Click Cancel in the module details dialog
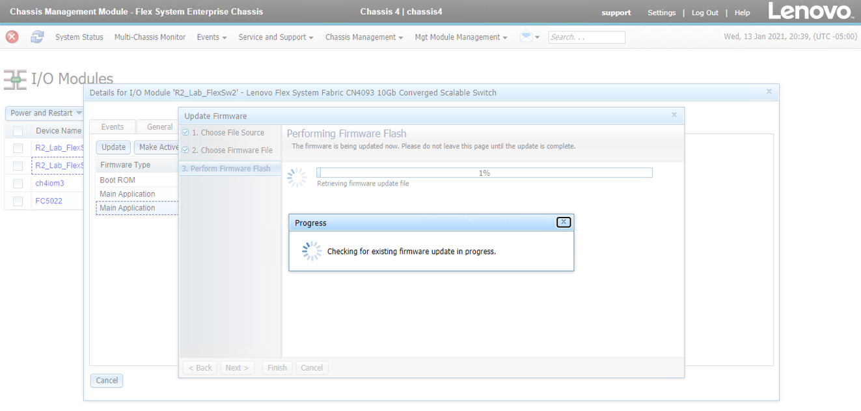 (107, 380)
